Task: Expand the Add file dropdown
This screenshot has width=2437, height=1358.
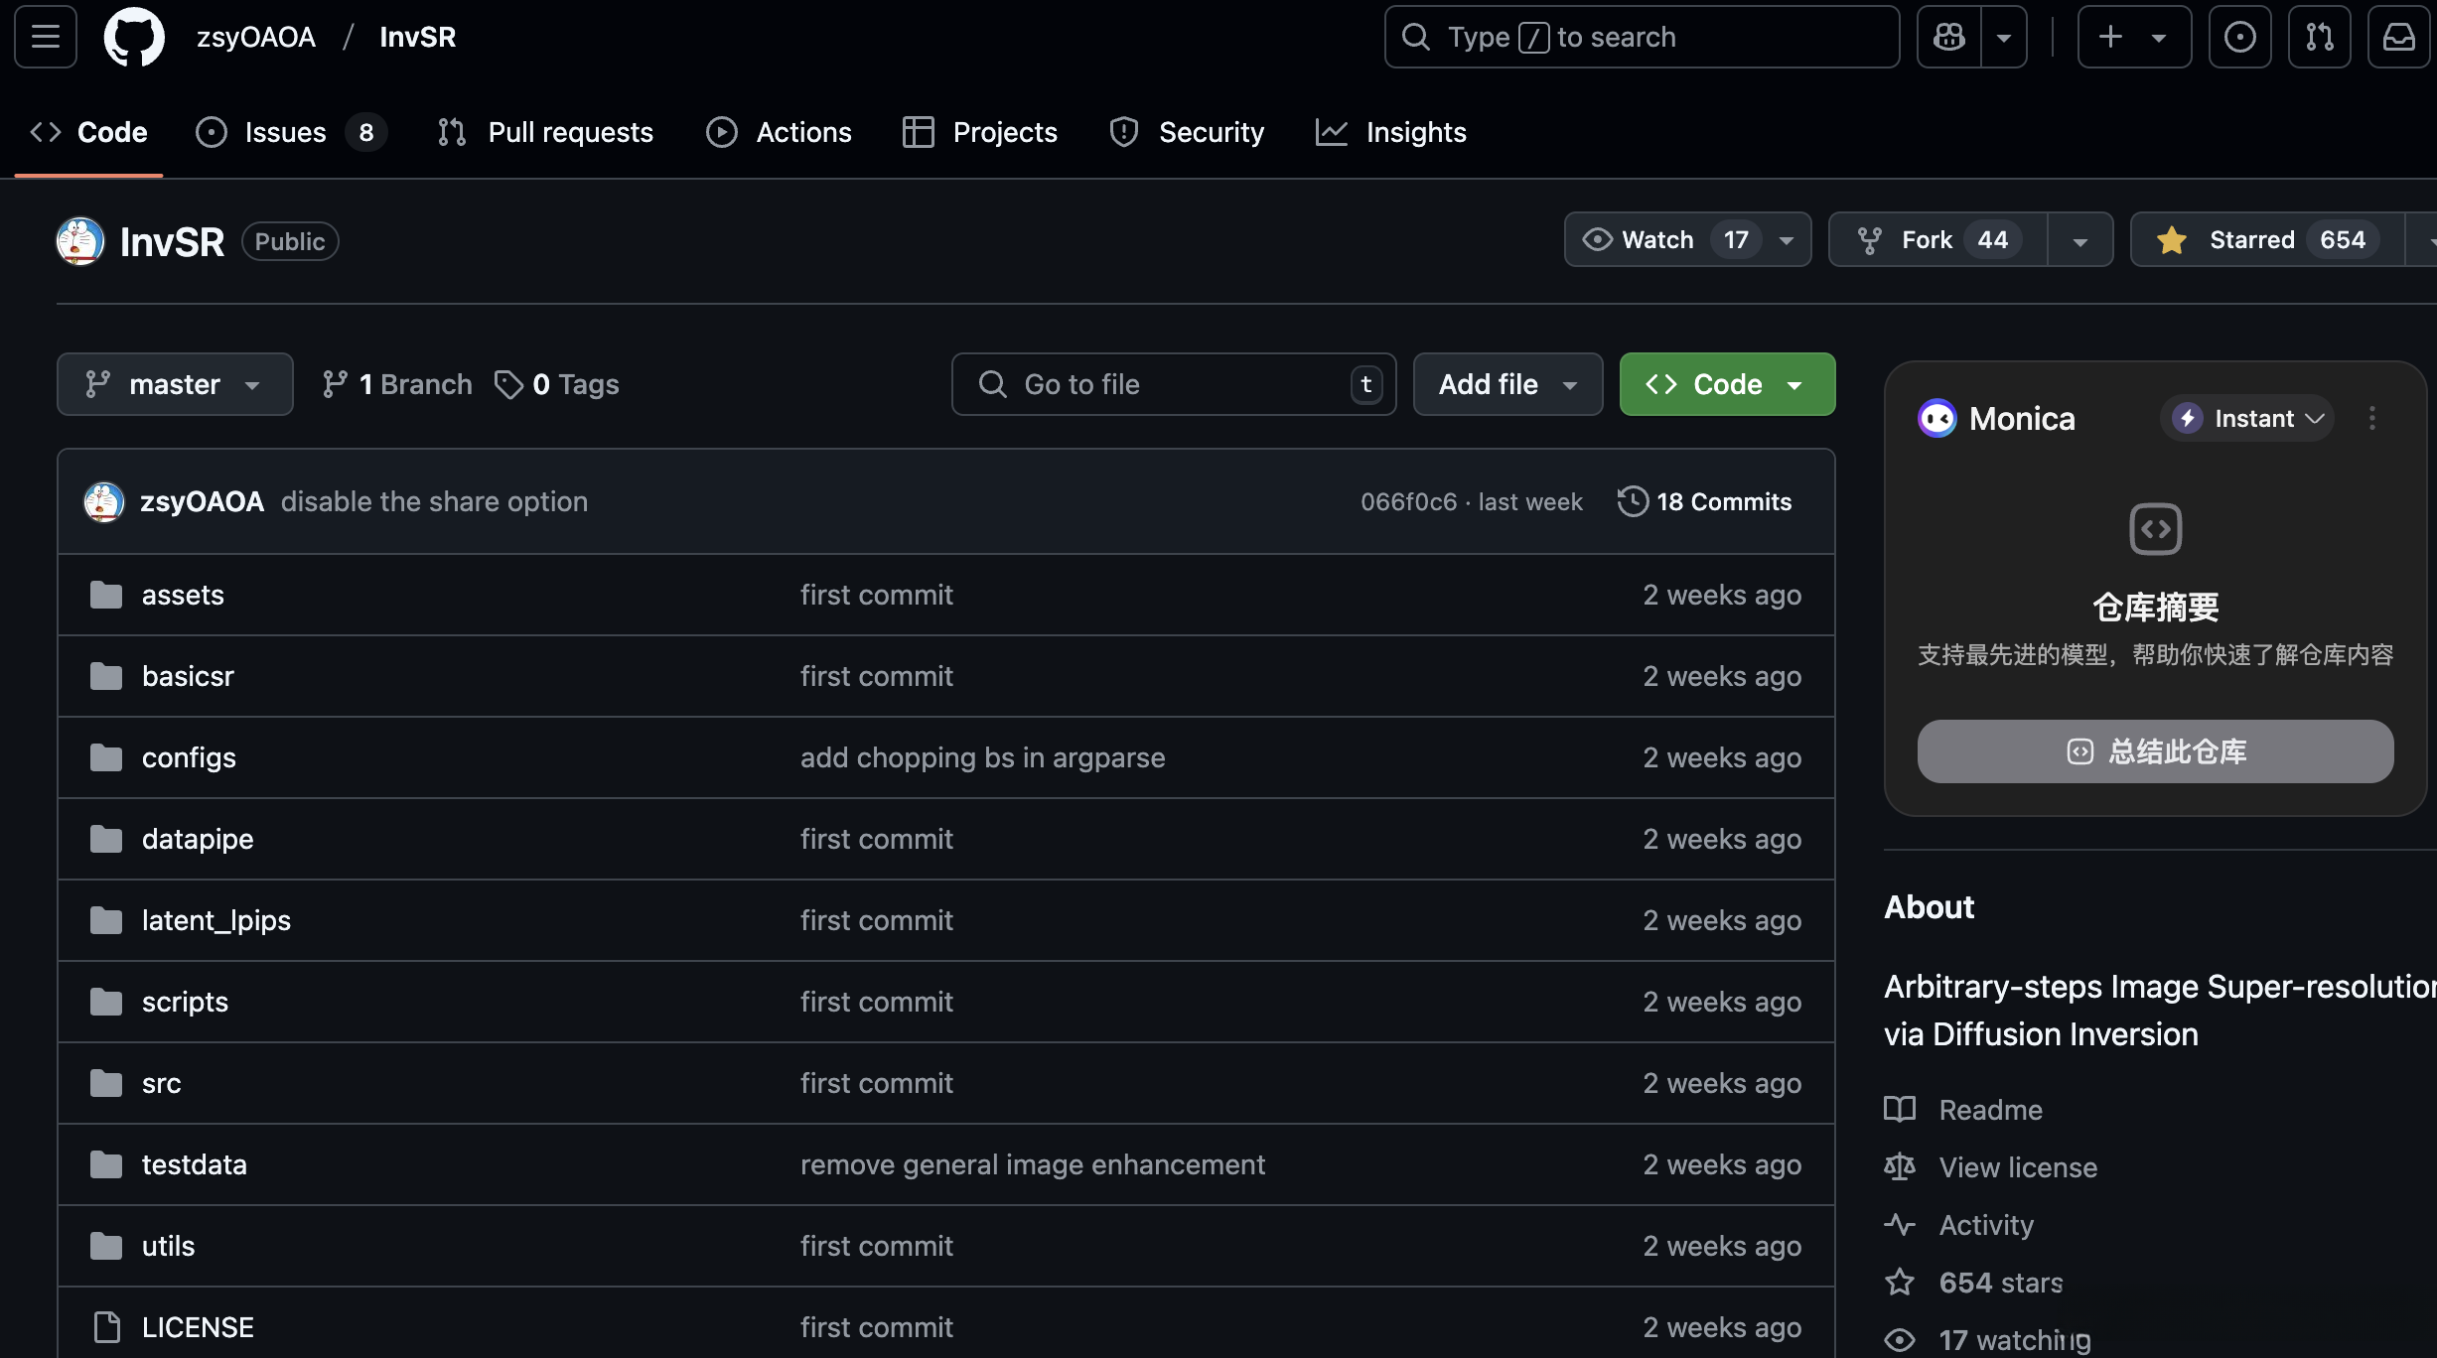Action: (1506, 384)
